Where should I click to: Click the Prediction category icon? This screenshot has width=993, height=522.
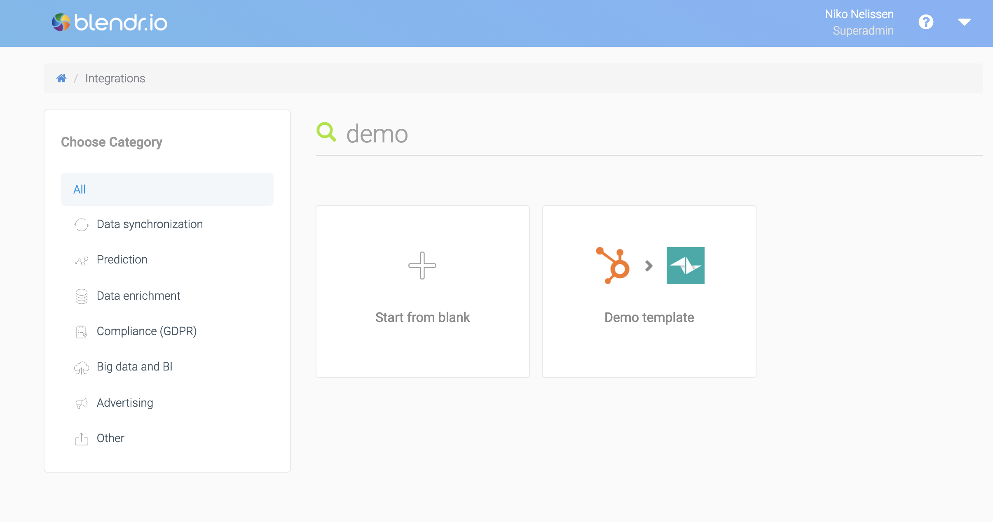coord(82,260)
